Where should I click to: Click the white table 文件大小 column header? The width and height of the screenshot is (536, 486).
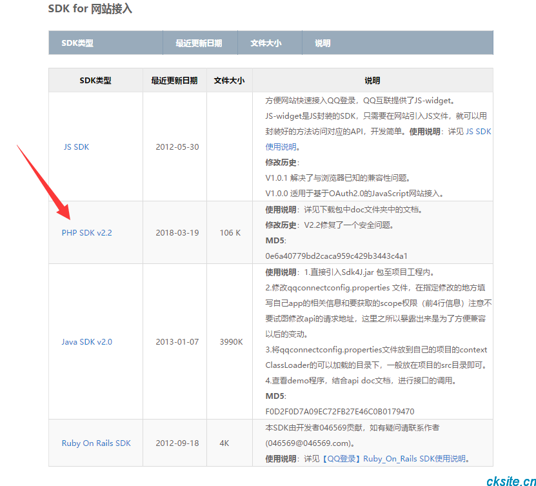click(x=229, y=81)
